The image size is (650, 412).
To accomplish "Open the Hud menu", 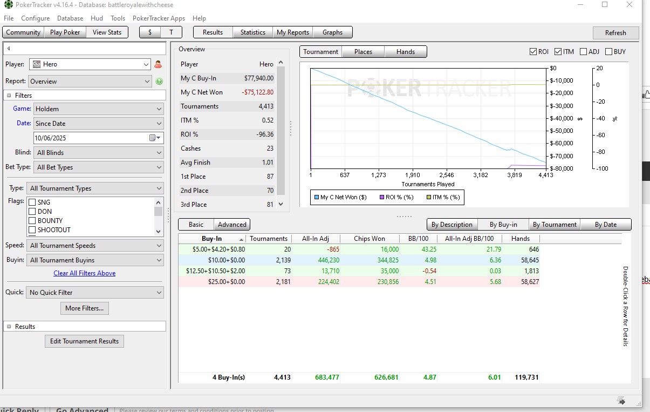I will point(97,18).
